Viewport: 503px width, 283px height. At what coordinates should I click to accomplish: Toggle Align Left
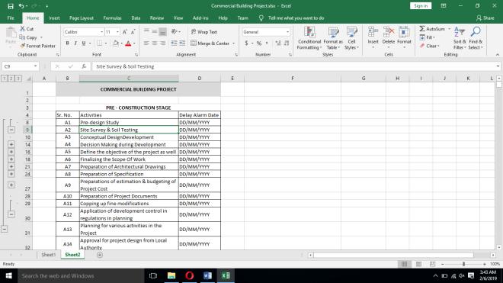pyautogui.click(x=146, y=43)
